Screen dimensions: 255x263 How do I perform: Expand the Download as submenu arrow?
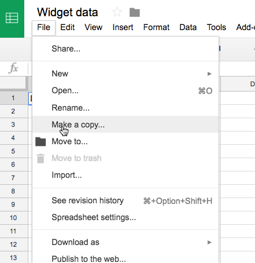click(x=209, y=242)
